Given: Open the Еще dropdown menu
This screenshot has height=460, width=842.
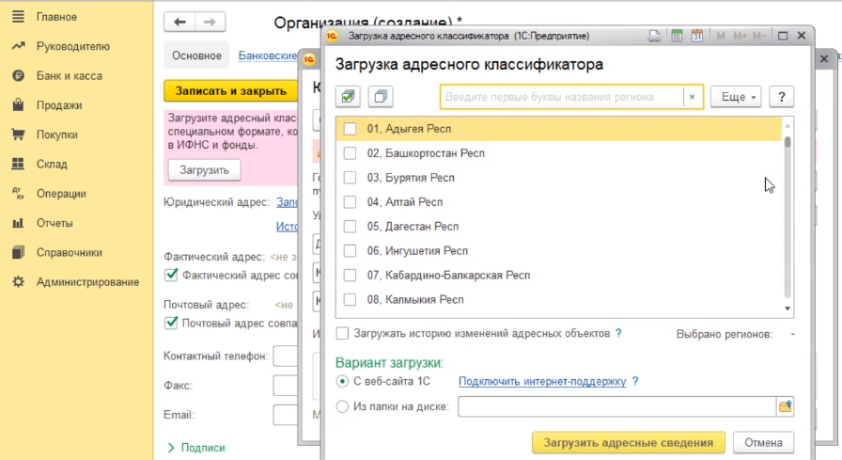Looking at the screenshot, I should point(735,97).
